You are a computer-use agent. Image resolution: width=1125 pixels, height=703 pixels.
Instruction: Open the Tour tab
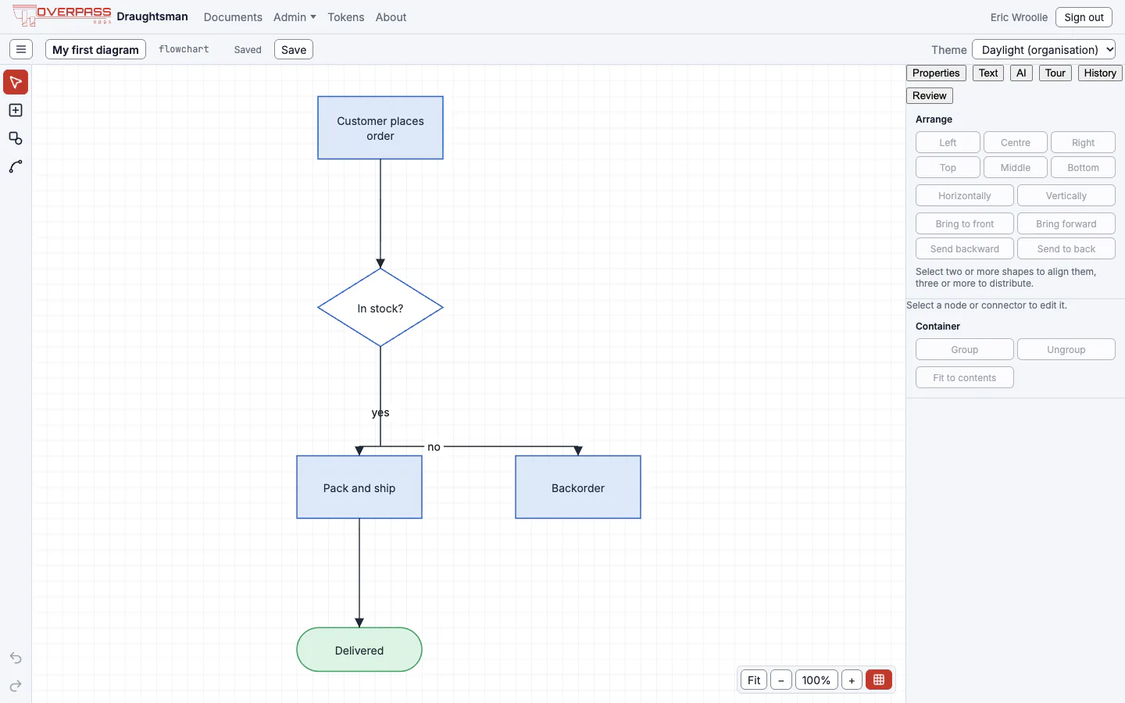tap(1055, 73)
